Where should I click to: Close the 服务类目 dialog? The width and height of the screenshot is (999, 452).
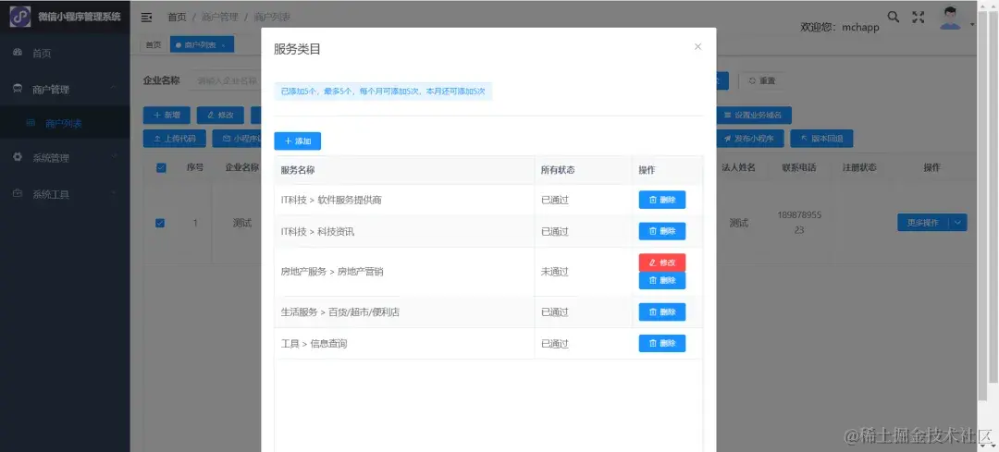click(697, 46)
